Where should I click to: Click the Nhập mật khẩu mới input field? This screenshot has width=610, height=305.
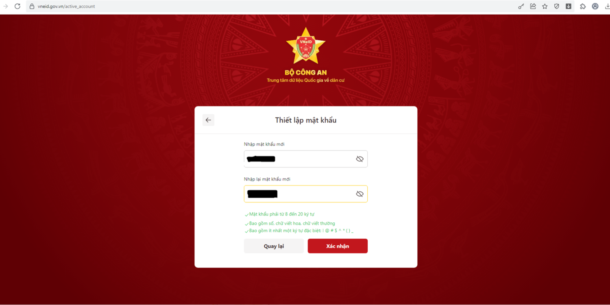[306, 159]
